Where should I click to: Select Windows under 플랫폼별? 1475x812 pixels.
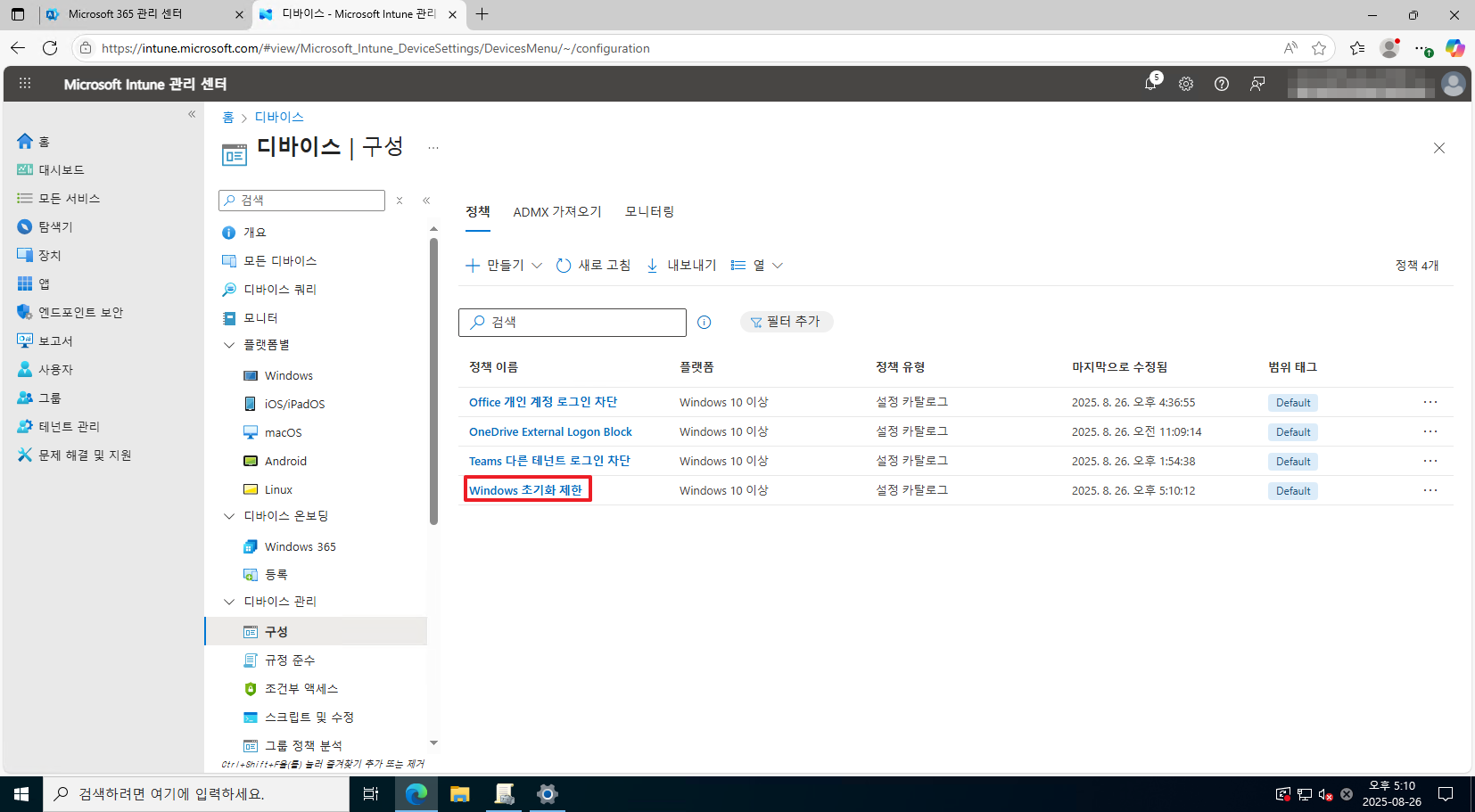point(289,375)
